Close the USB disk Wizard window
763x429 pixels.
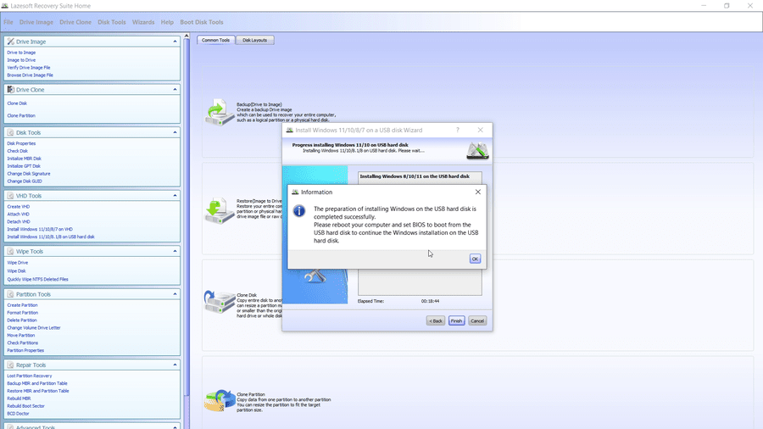(x=481, y=130)
